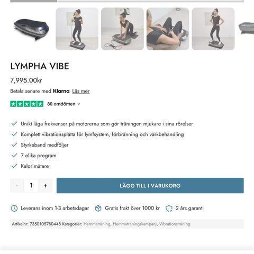Click the green Trustpilot star rating

(x=27, y=104)
